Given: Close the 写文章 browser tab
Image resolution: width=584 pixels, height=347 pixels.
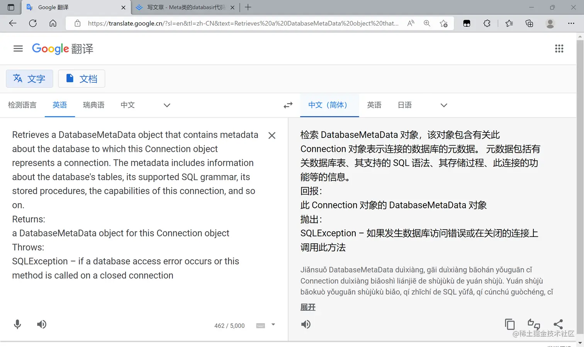Looking at the screenshot, I should click(x=233, y=7).
